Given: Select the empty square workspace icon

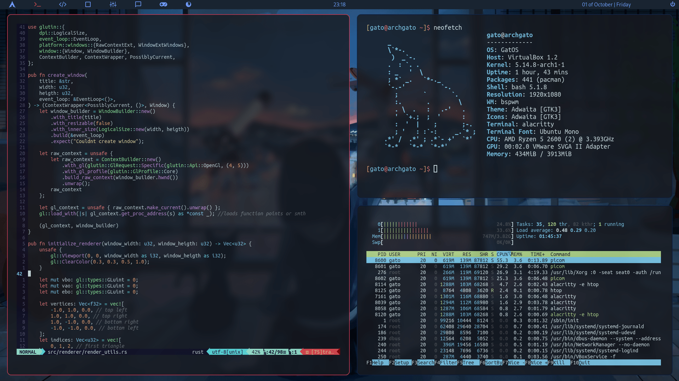Looking at the screenshot, I should pyautogui.click(x=88, y=5).
